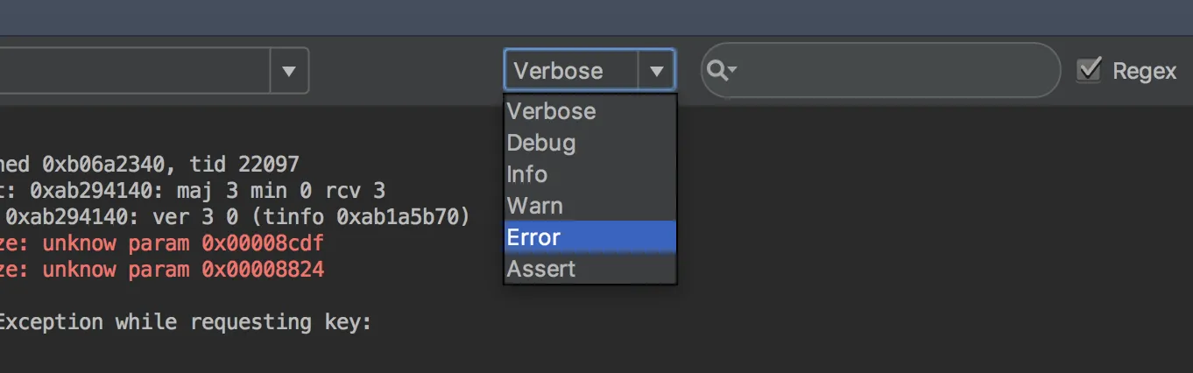Click the 'tinfo 0xab1a5b70' log line
The image size is (1193, 373).
coord(236,216)
